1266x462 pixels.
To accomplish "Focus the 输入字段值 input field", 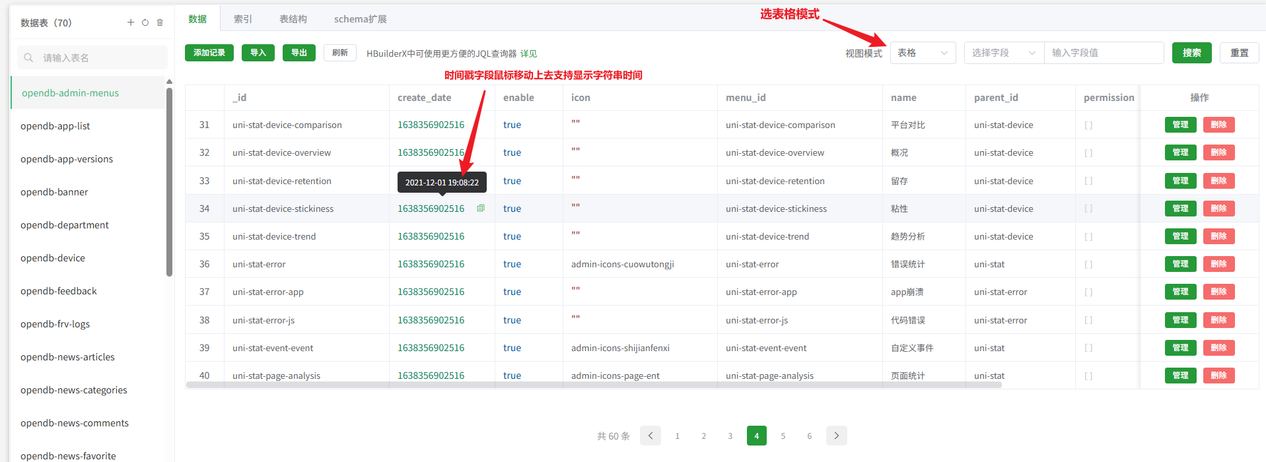I will point(1103,53).
